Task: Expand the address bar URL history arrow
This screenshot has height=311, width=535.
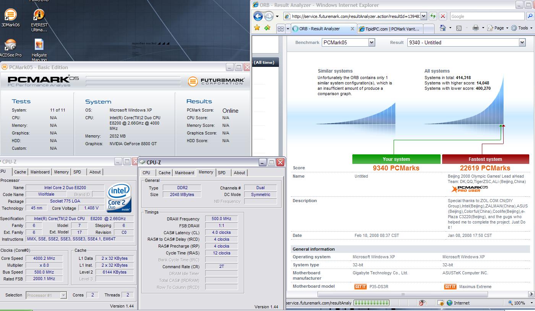Action: 423,16
